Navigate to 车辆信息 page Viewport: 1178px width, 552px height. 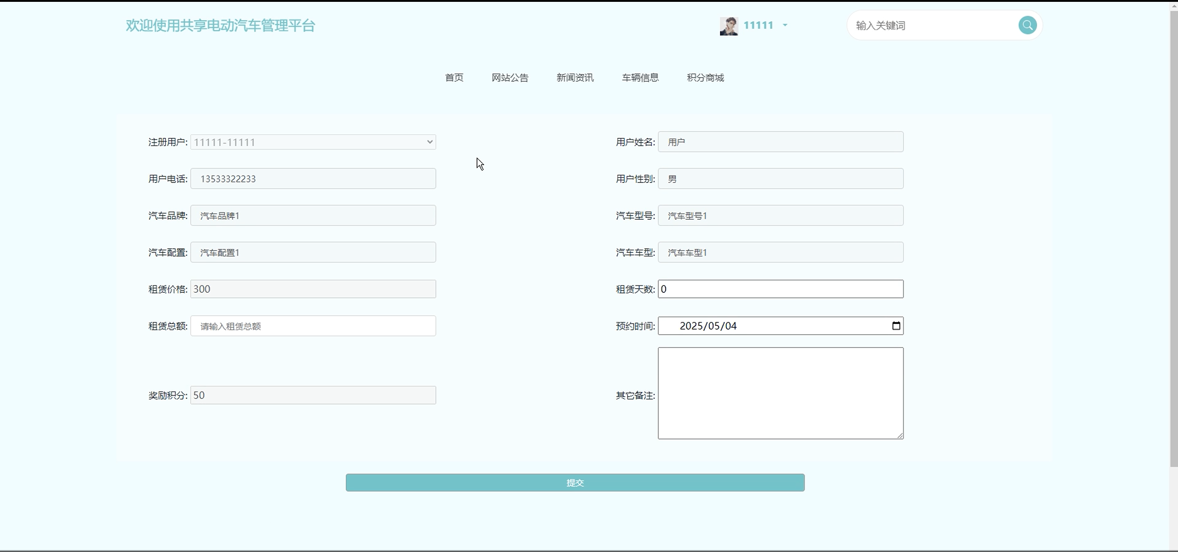point(640,78)
